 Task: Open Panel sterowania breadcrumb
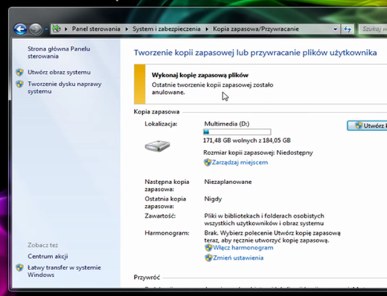pos(96,29)
